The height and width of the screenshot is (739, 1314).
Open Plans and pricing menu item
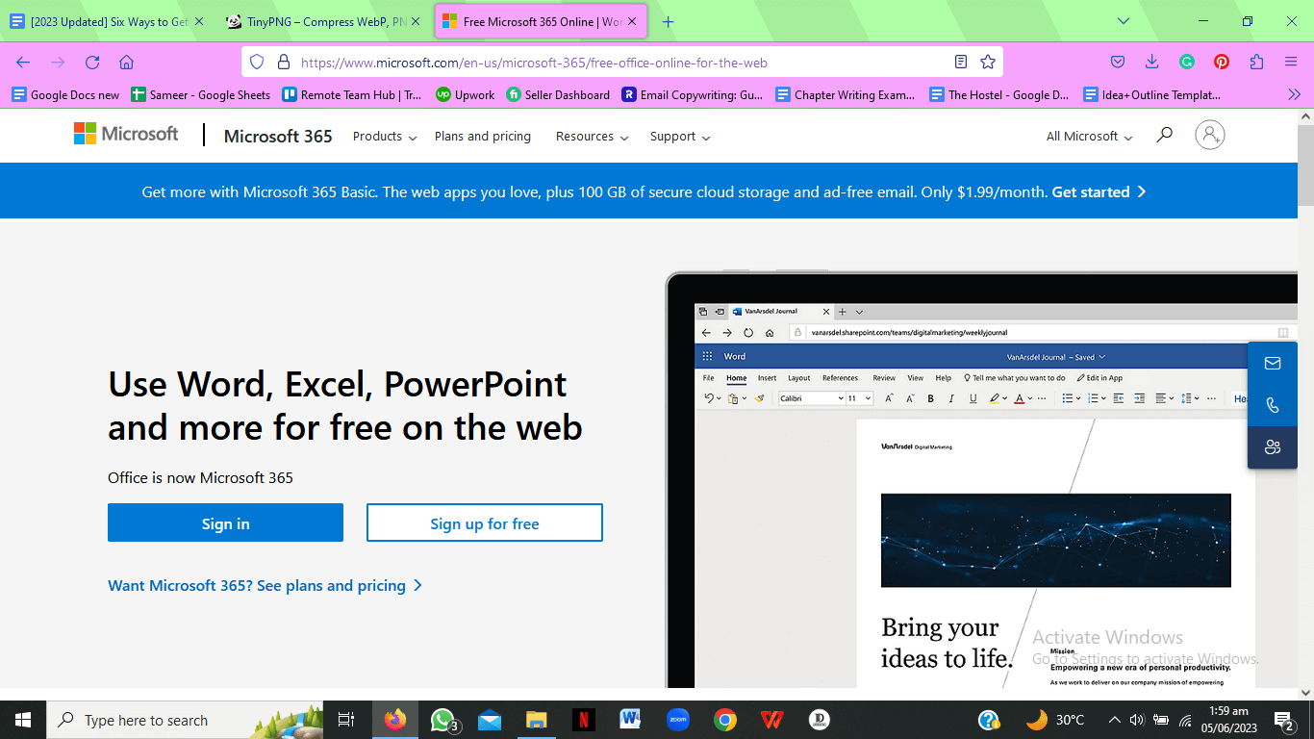483,137
